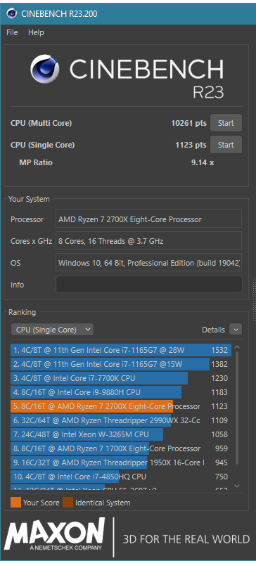Select the Intel Core i7-7700K ranking entry
The height and width of the screenshot is (563, 256).
coord(121,378)
